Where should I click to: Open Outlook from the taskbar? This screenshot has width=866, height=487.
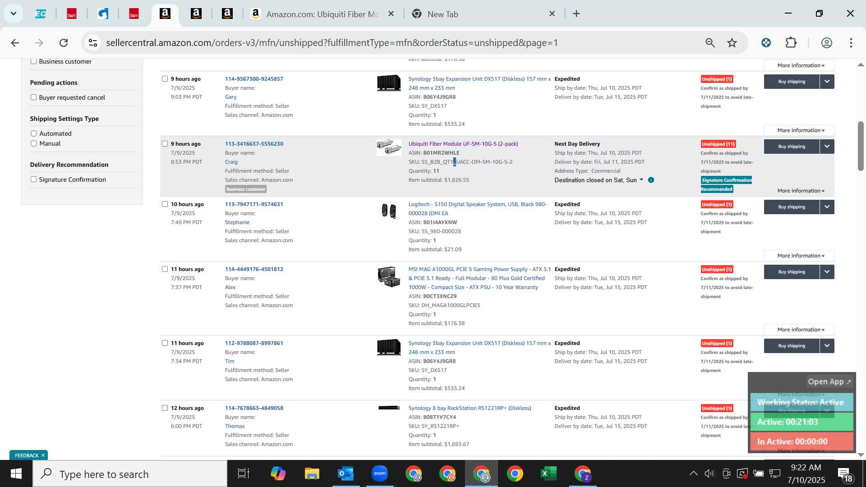click(345, 473)
